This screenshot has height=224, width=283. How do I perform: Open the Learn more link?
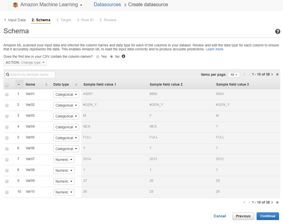click(215, 49)
